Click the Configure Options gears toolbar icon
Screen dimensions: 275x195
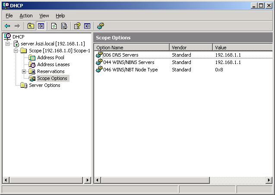click(101, 26)
